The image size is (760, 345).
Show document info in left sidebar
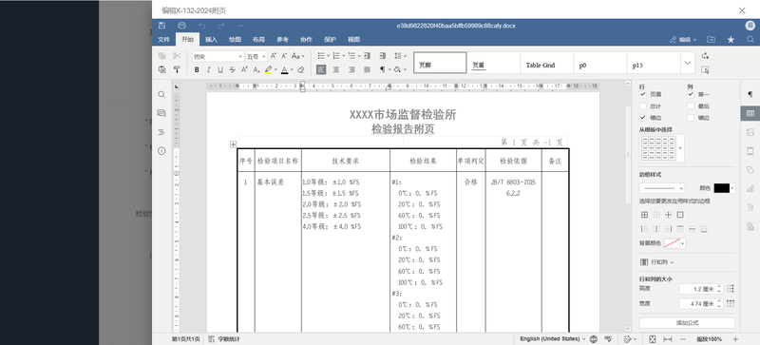pyautogui.click(x=161, y=151)
